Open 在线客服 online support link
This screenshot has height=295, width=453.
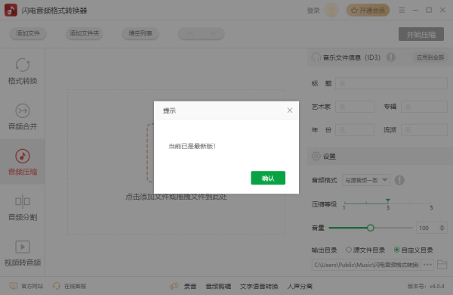tap(69, 286)
